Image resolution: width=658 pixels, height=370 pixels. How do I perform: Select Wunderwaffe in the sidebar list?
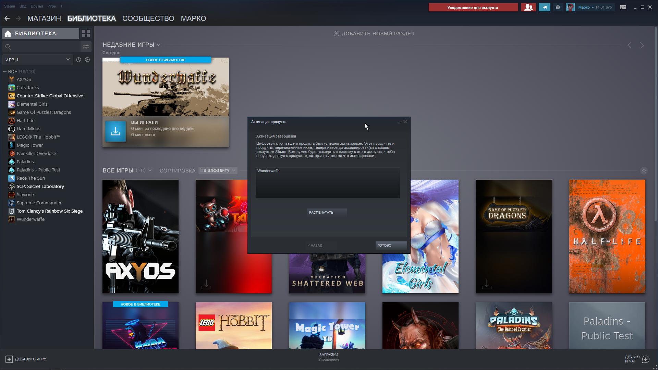click(31, 219)
